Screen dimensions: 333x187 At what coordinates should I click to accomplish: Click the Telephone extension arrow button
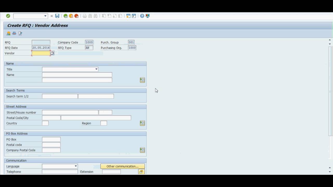point(141,172)
